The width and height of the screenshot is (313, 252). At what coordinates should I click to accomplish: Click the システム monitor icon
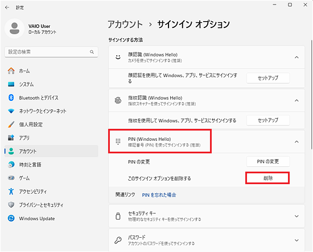tap(11, 84)
